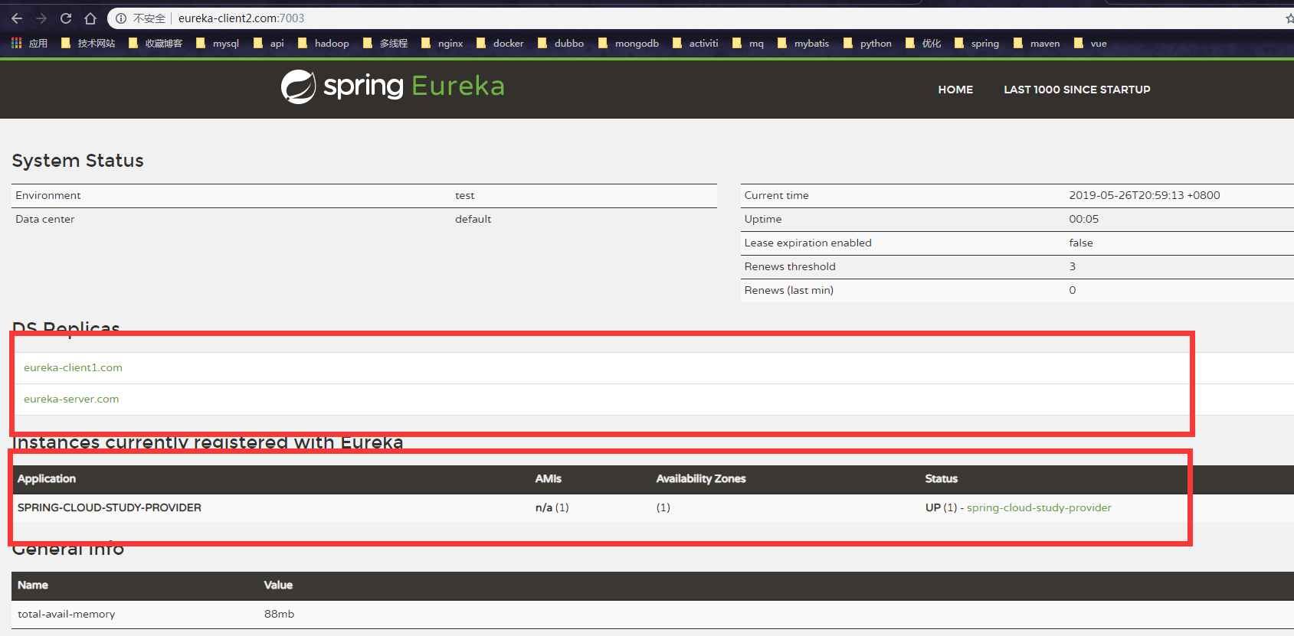The width and height of the screenshot is (1294, 636).
Task: Open spring-cloud-study-provider instance status link
Action: pos(1039,508)
